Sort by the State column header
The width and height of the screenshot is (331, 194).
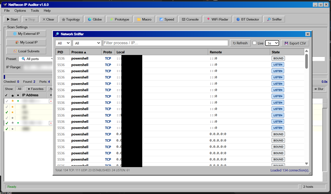click(287, 52)
